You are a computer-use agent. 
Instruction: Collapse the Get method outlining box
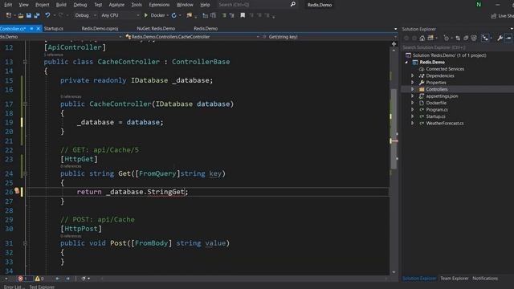click(x=25, y=173)
